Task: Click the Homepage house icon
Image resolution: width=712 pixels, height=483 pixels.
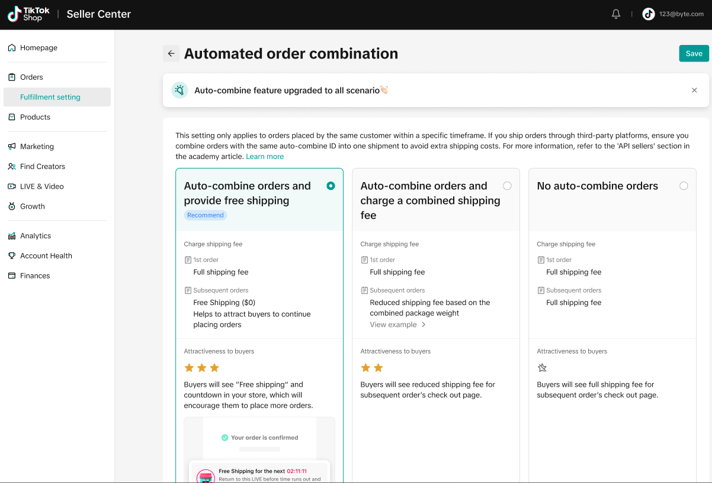Action: 12,48
